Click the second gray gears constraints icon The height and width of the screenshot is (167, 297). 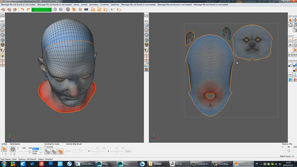coord(54,151)
